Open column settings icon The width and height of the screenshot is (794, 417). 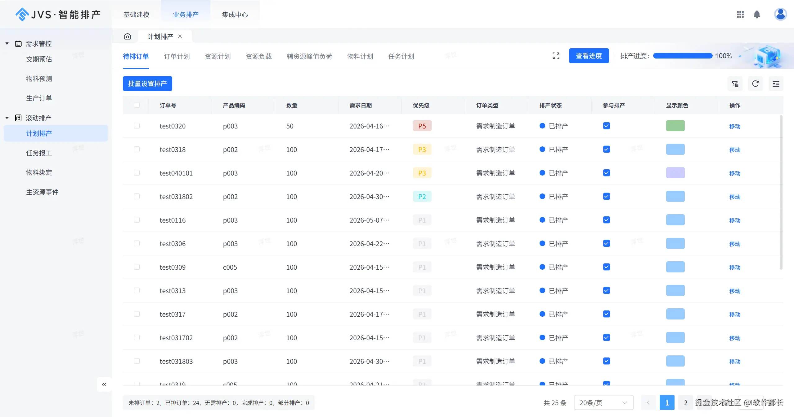(x=776, y=84)
